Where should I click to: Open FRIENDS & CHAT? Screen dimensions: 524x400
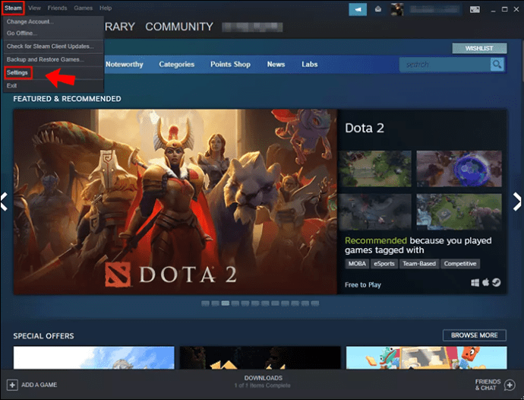coord(488,385)
